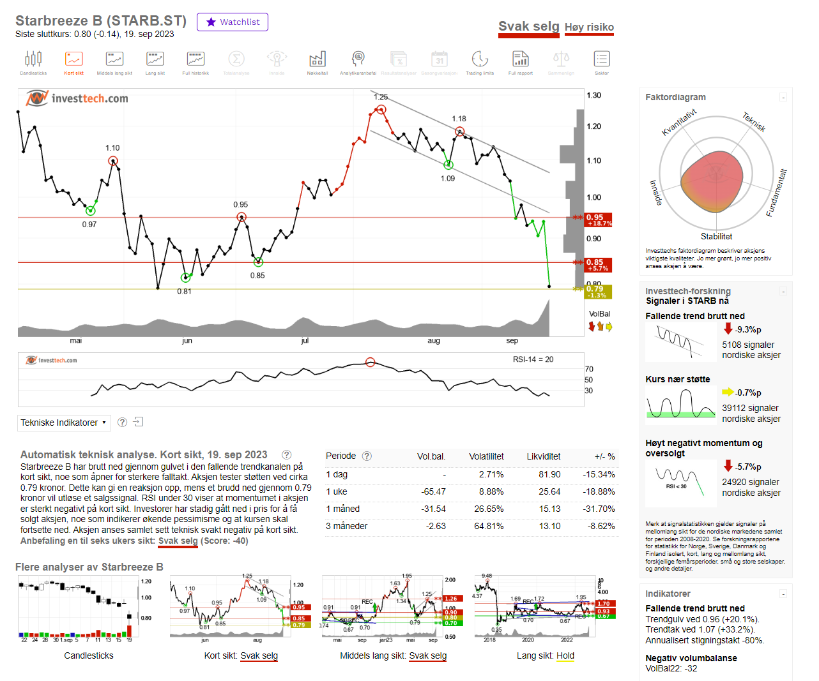Click 1 måned volatility 26.65%

point(489,509)
